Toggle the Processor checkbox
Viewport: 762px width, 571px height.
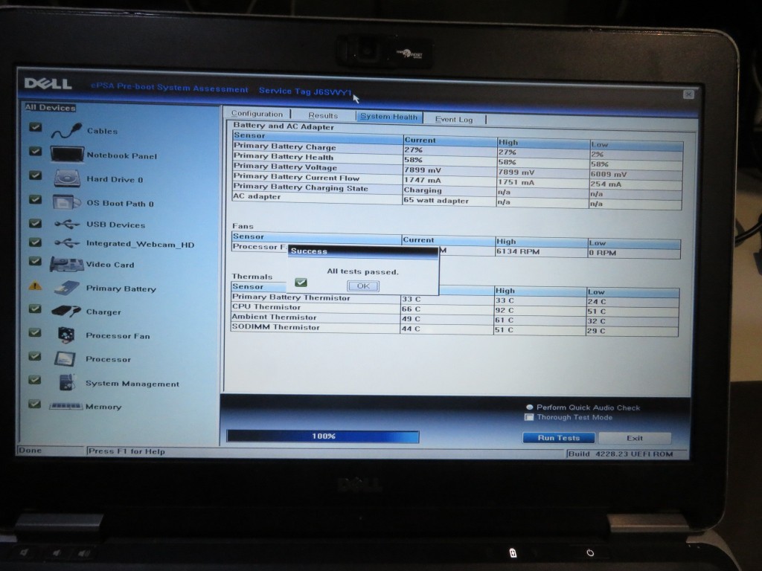click(35, 356)
